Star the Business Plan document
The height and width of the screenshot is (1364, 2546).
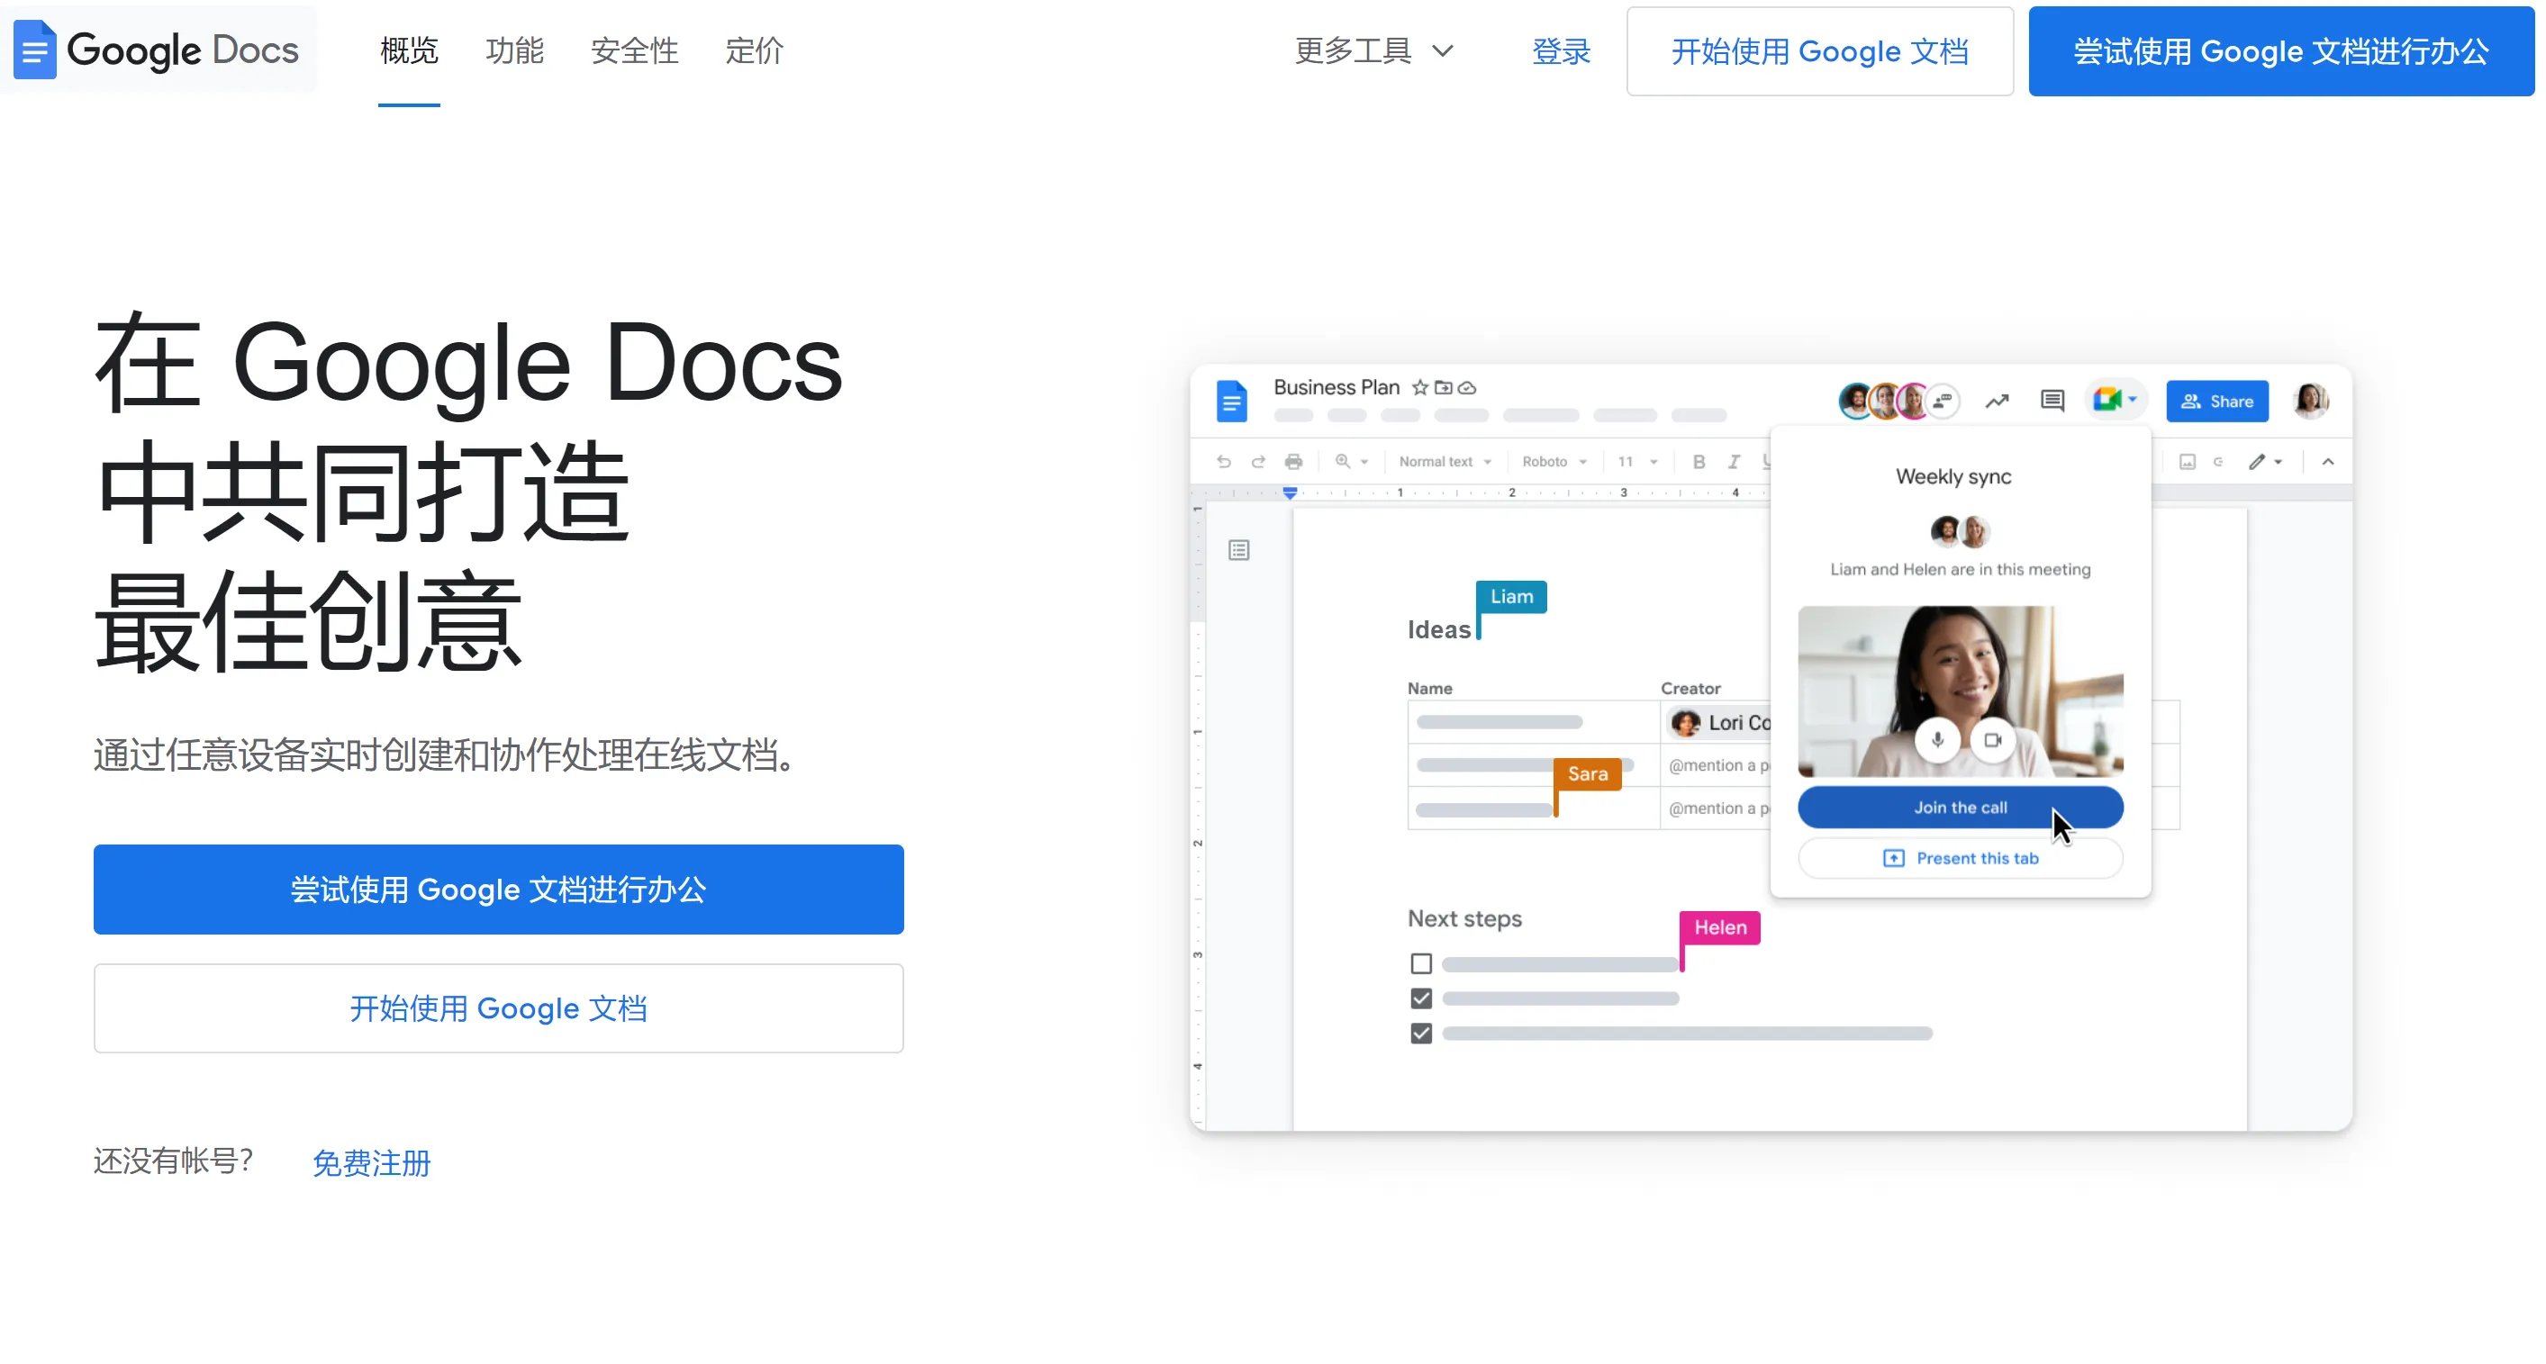click(x=1419, y=387)
